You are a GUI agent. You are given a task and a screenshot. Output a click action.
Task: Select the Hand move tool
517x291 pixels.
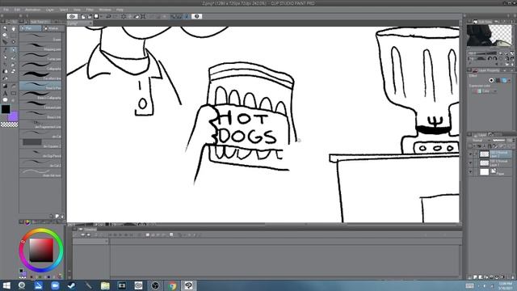(14, 29)
